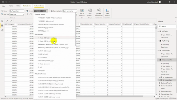
Task: Click sigma icon beside Budgeted Total Cost field
Action: [x=160, y=83]
